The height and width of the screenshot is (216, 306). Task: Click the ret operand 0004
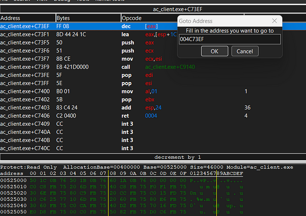151,116
